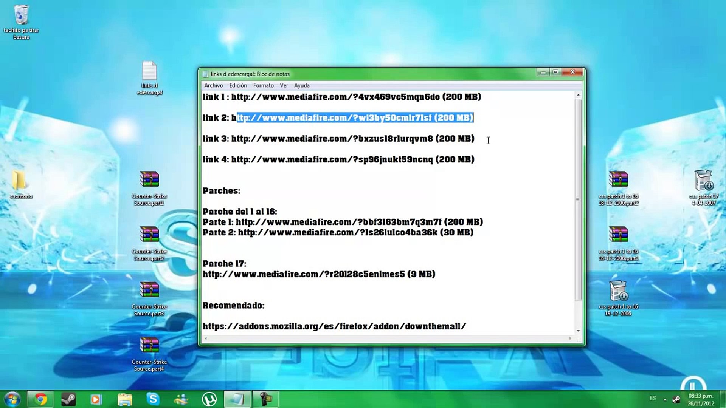Open the Archivo menu

(x=213, y=85)
